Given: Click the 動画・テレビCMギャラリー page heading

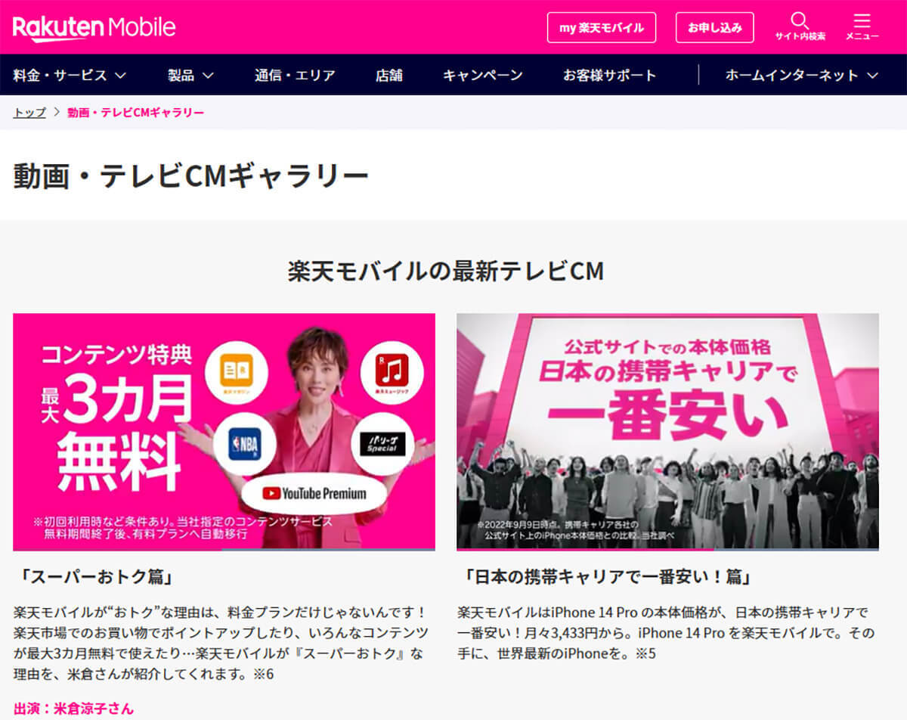Looking at the screenshot, I should coord(191,175).
